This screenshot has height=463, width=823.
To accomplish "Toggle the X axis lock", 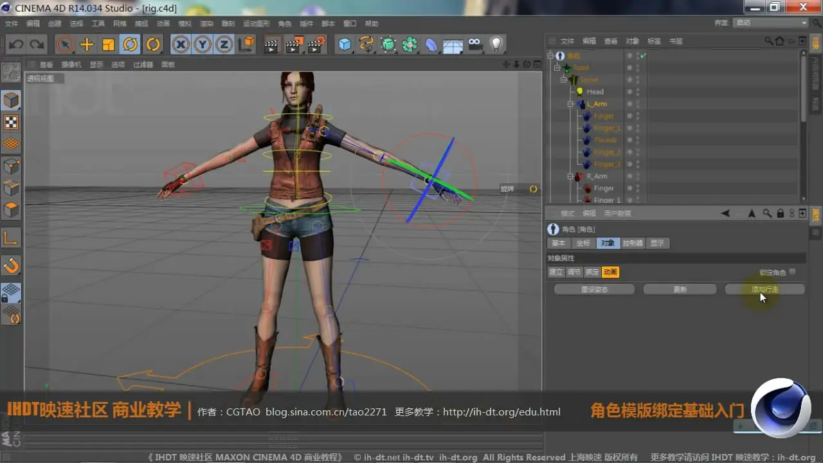I will (181, 44).
